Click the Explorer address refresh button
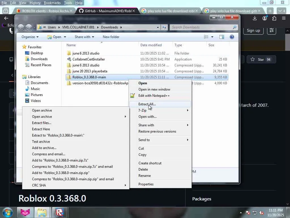This screenshot has width=290, height=218. (x=164, y=27)
